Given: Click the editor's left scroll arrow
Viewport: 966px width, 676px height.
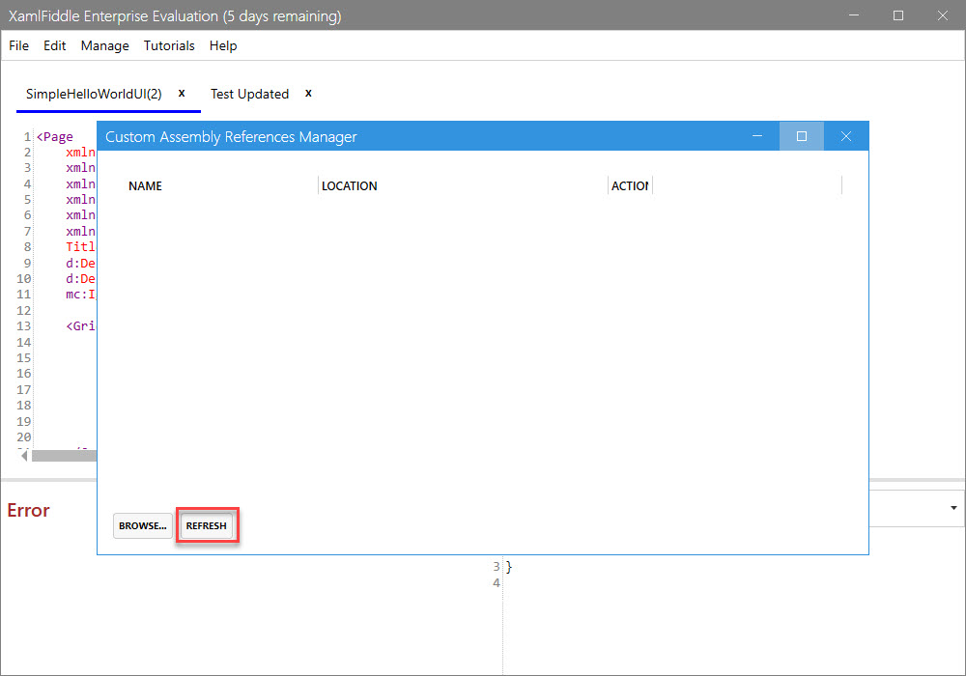Looking at the screenshot, I should [24, 456].
